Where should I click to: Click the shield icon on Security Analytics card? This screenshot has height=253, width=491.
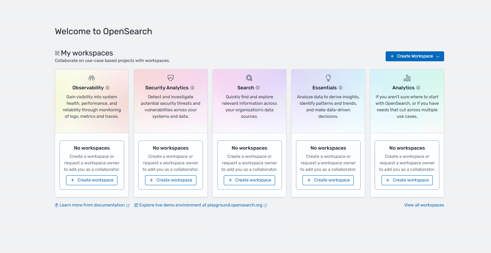[x=170, y=78]
